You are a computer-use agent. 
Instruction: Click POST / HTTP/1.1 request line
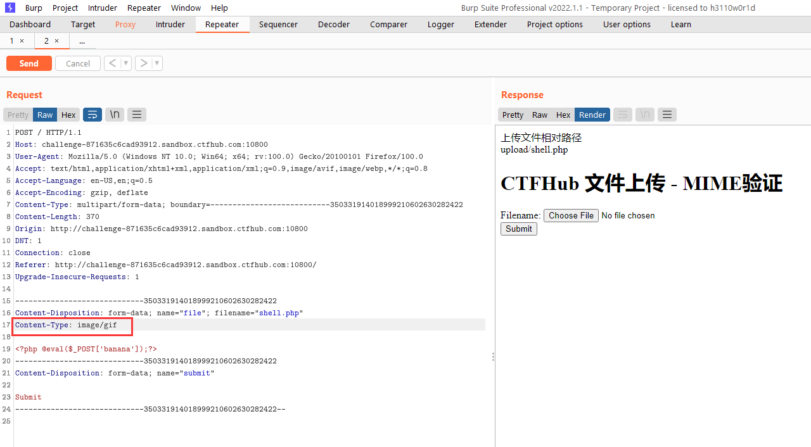pos(48,132)
